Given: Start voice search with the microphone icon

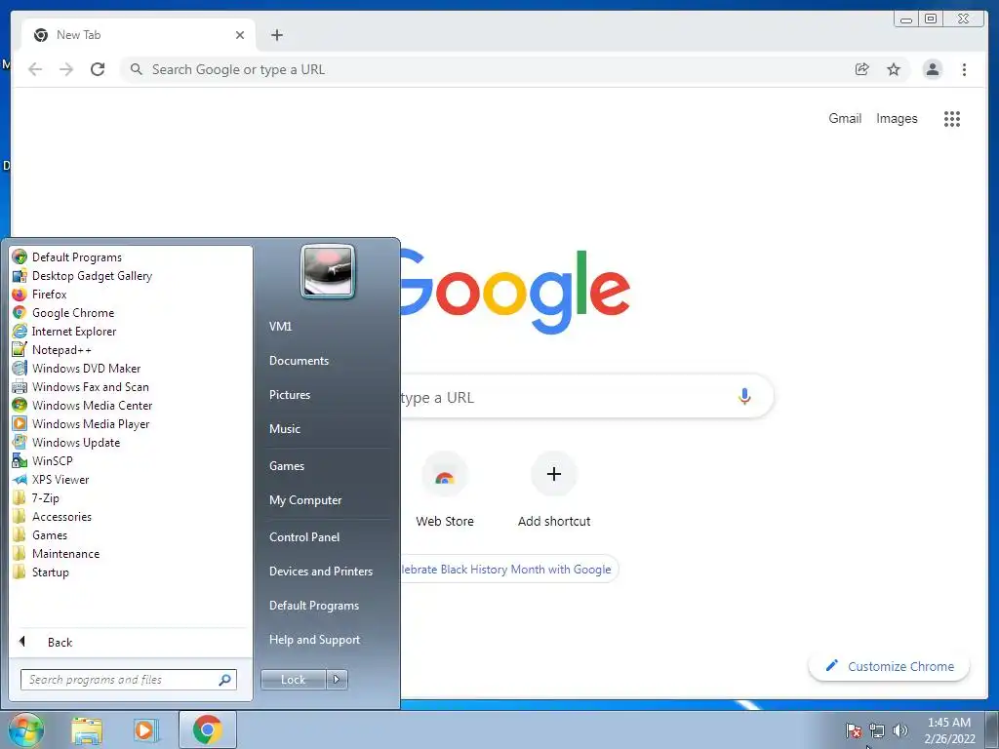Looking at the screenshot, I should pyautogui.click(x=744, y=396).
